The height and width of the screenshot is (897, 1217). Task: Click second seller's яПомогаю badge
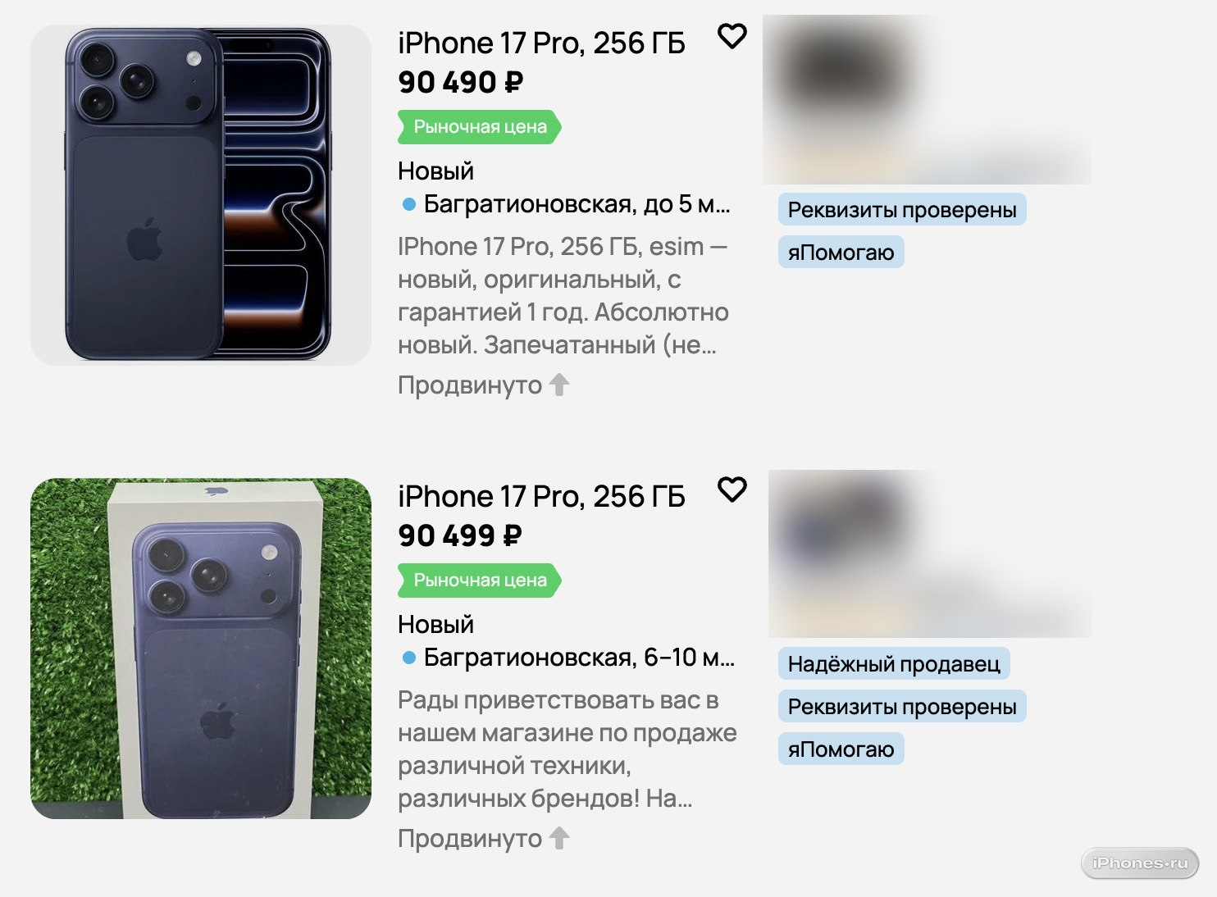[x=841, y=749]
